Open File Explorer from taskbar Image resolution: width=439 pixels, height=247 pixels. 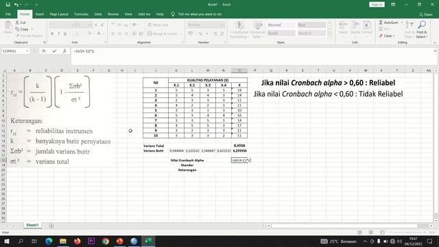(x=63, y=241)
